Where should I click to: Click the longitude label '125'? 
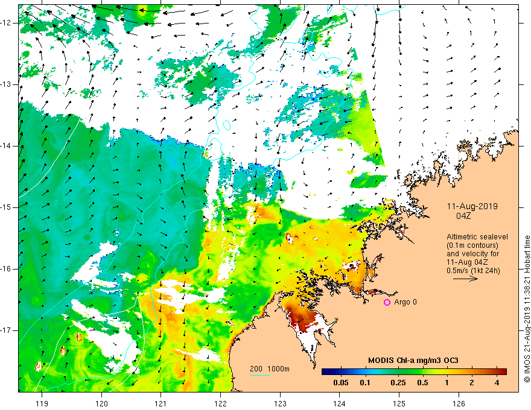pos(399,403)
